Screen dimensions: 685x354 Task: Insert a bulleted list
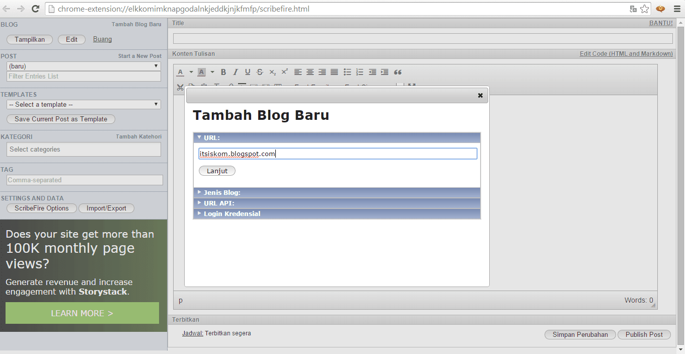coord(347,72)
